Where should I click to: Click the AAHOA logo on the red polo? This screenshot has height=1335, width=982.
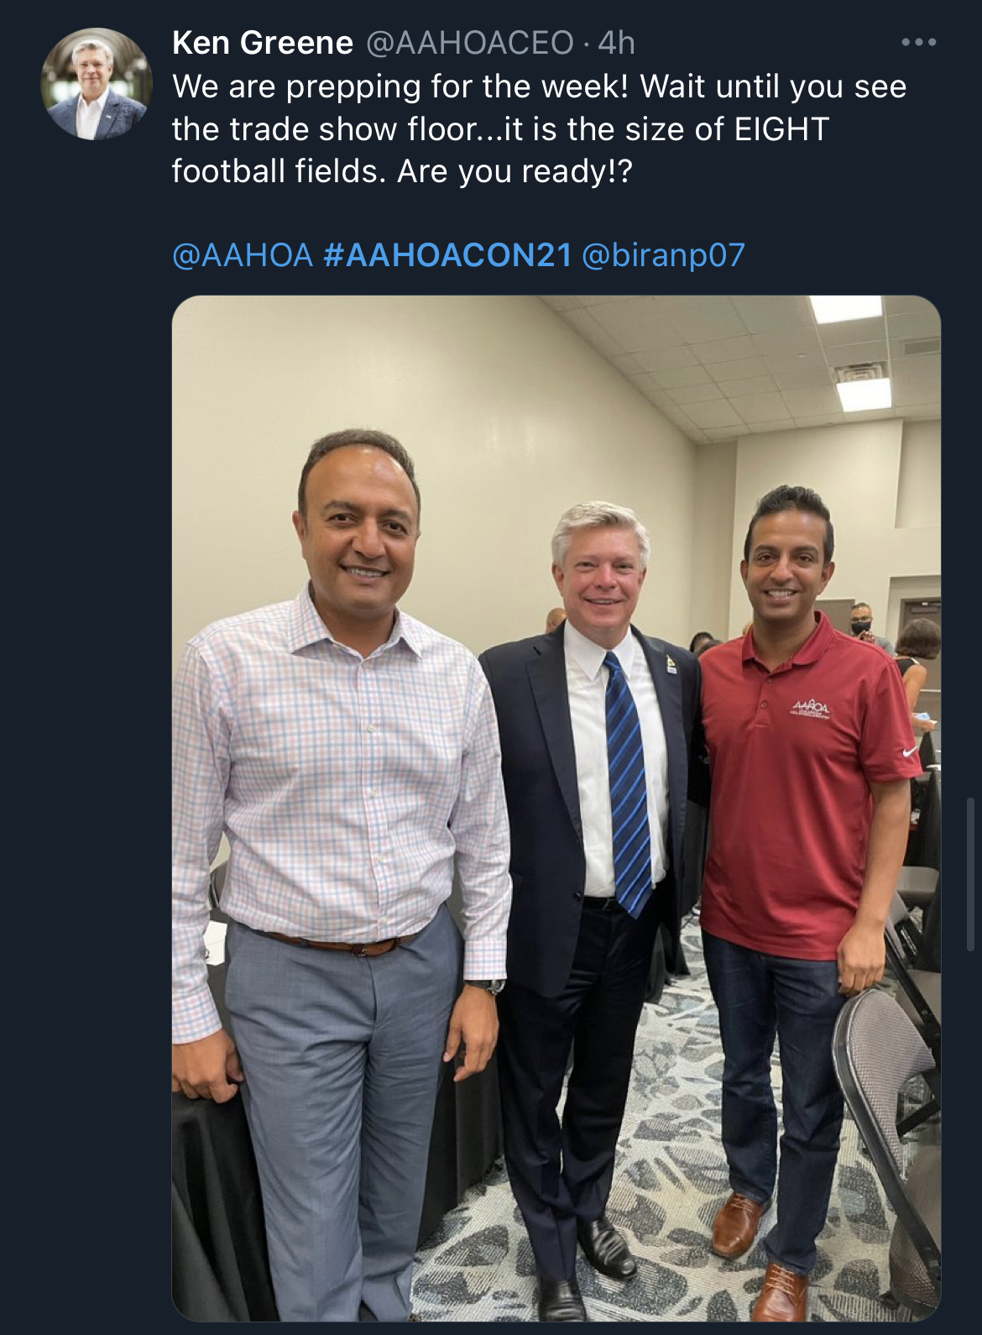(811, 709)
